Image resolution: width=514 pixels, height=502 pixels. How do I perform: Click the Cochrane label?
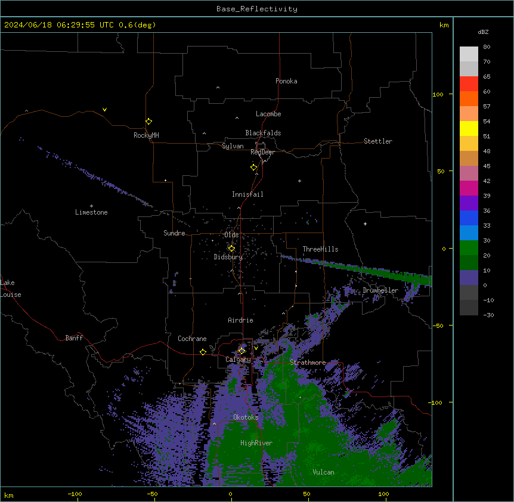pyautogui.click(x=192, y=339)
